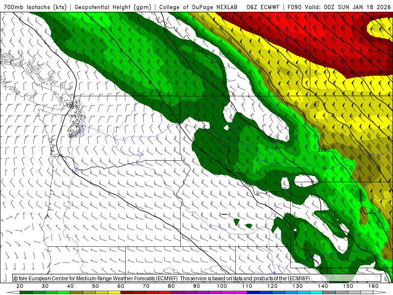393x295 pixels.
Task: Click the "700mb Isotachs (kts)" title text
Action: coord(35,7)
